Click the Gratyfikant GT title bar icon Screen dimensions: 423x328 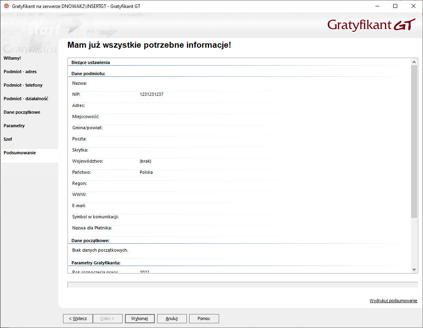6,6
